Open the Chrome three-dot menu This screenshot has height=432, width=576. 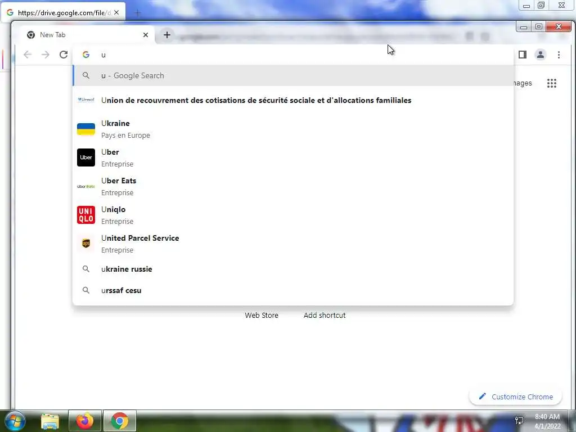click(x=559, y=55)
